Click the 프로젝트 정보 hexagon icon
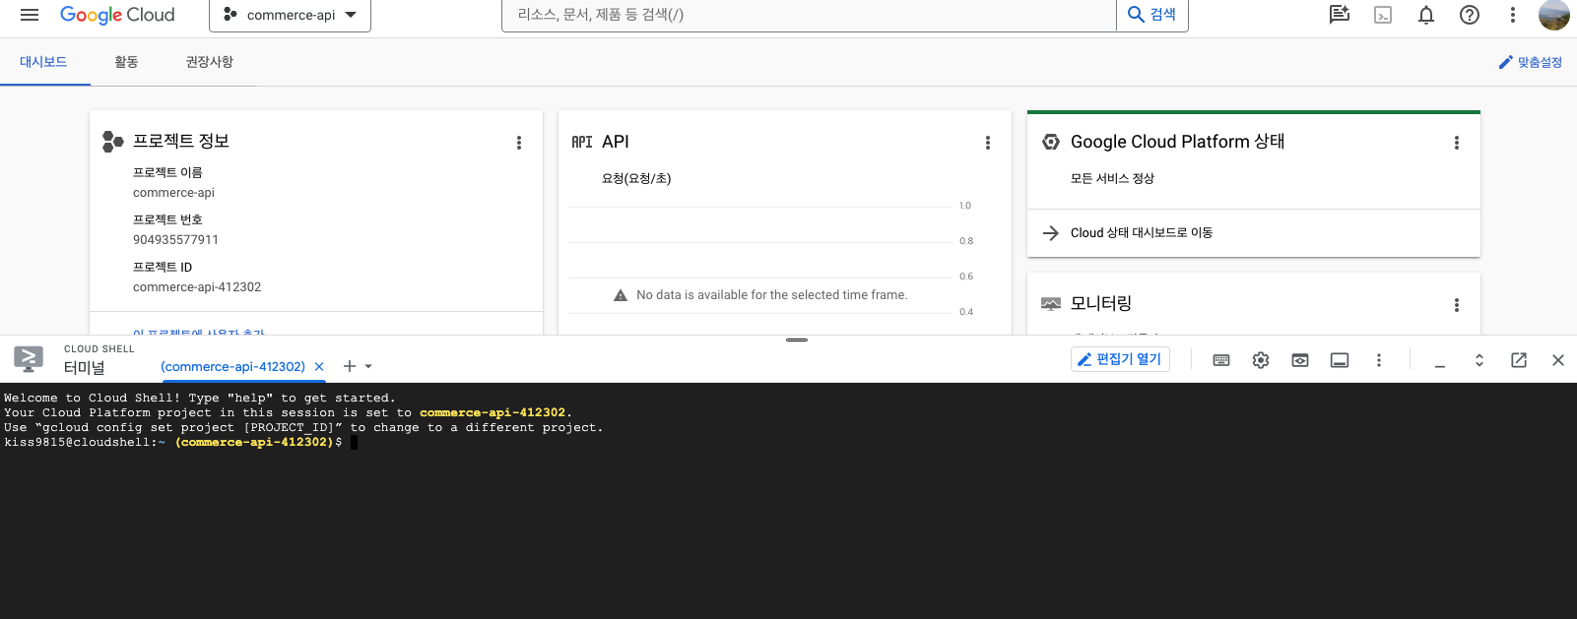 tap(113, 142)
